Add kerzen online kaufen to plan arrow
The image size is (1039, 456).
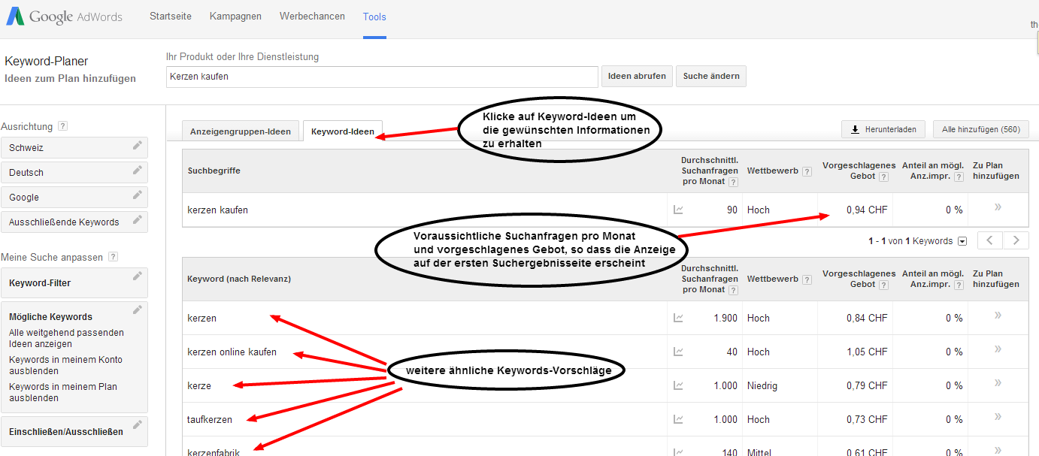[x=998, y=349]
